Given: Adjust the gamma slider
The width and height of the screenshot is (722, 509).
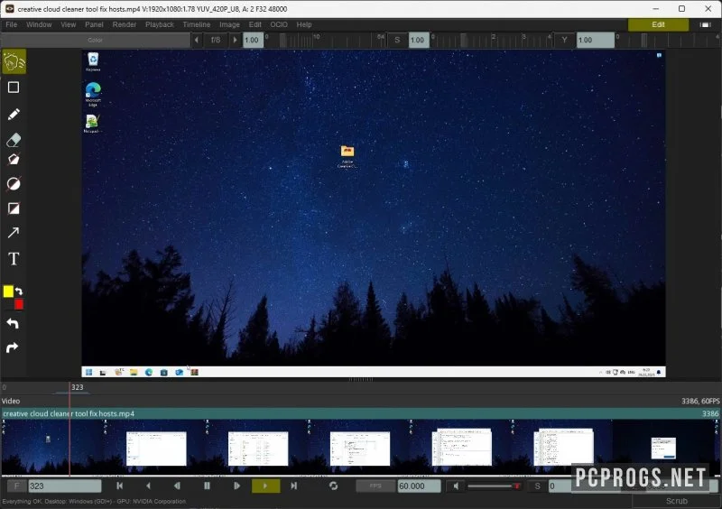Looking at the screenshot, I should (668, 40).
